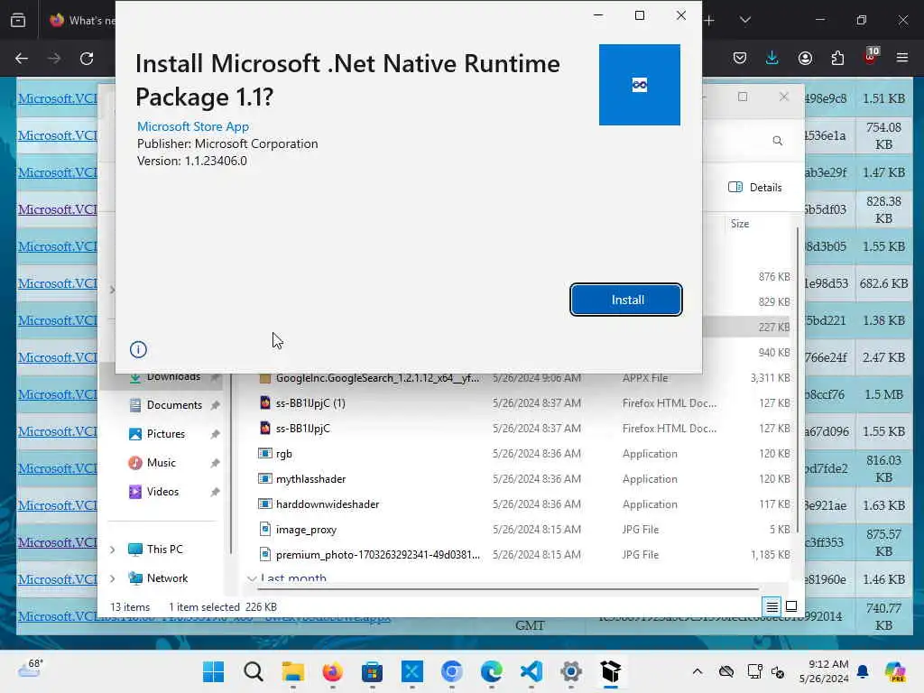Open the Firefox hamburger menu
924x693 pixels.
point(902,58)
